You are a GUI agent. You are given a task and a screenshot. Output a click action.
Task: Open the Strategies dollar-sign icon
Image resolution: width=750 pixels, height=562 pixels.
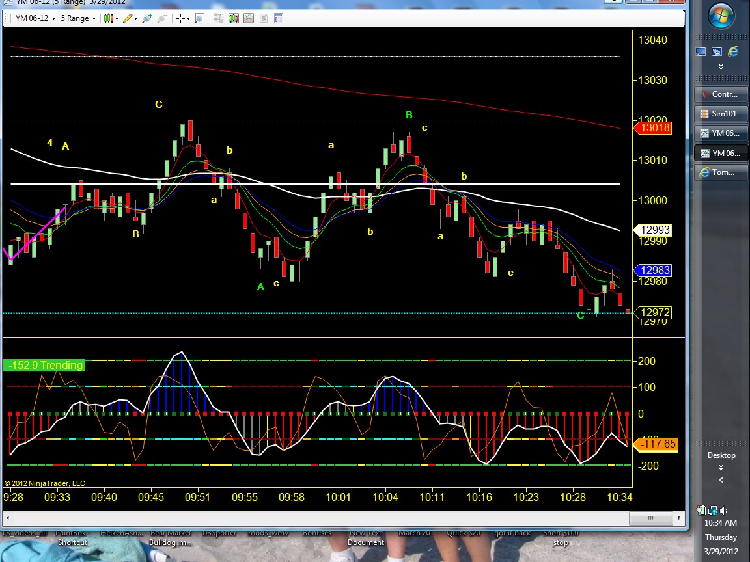[x=264, y=18]
